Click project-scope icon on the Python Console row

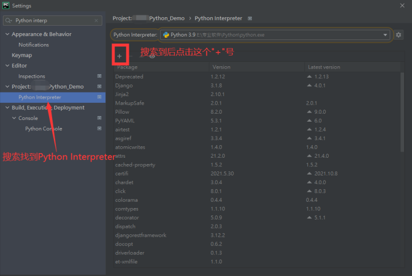100,129
